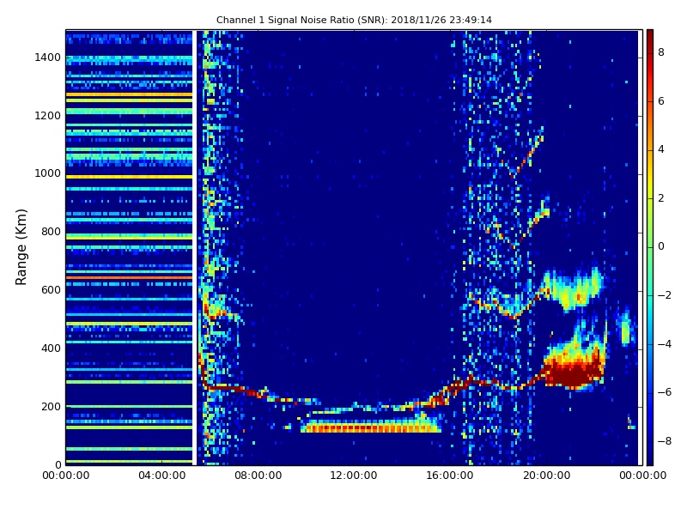Click the '1000' range tick label
Screen dimensions: 687x515
[x=47, y=173]
